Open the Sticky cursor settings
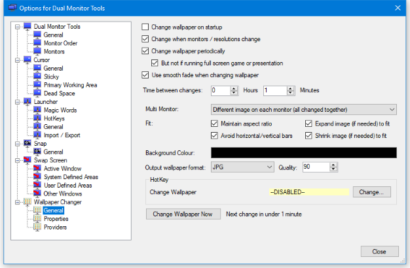 click(51, 76)
